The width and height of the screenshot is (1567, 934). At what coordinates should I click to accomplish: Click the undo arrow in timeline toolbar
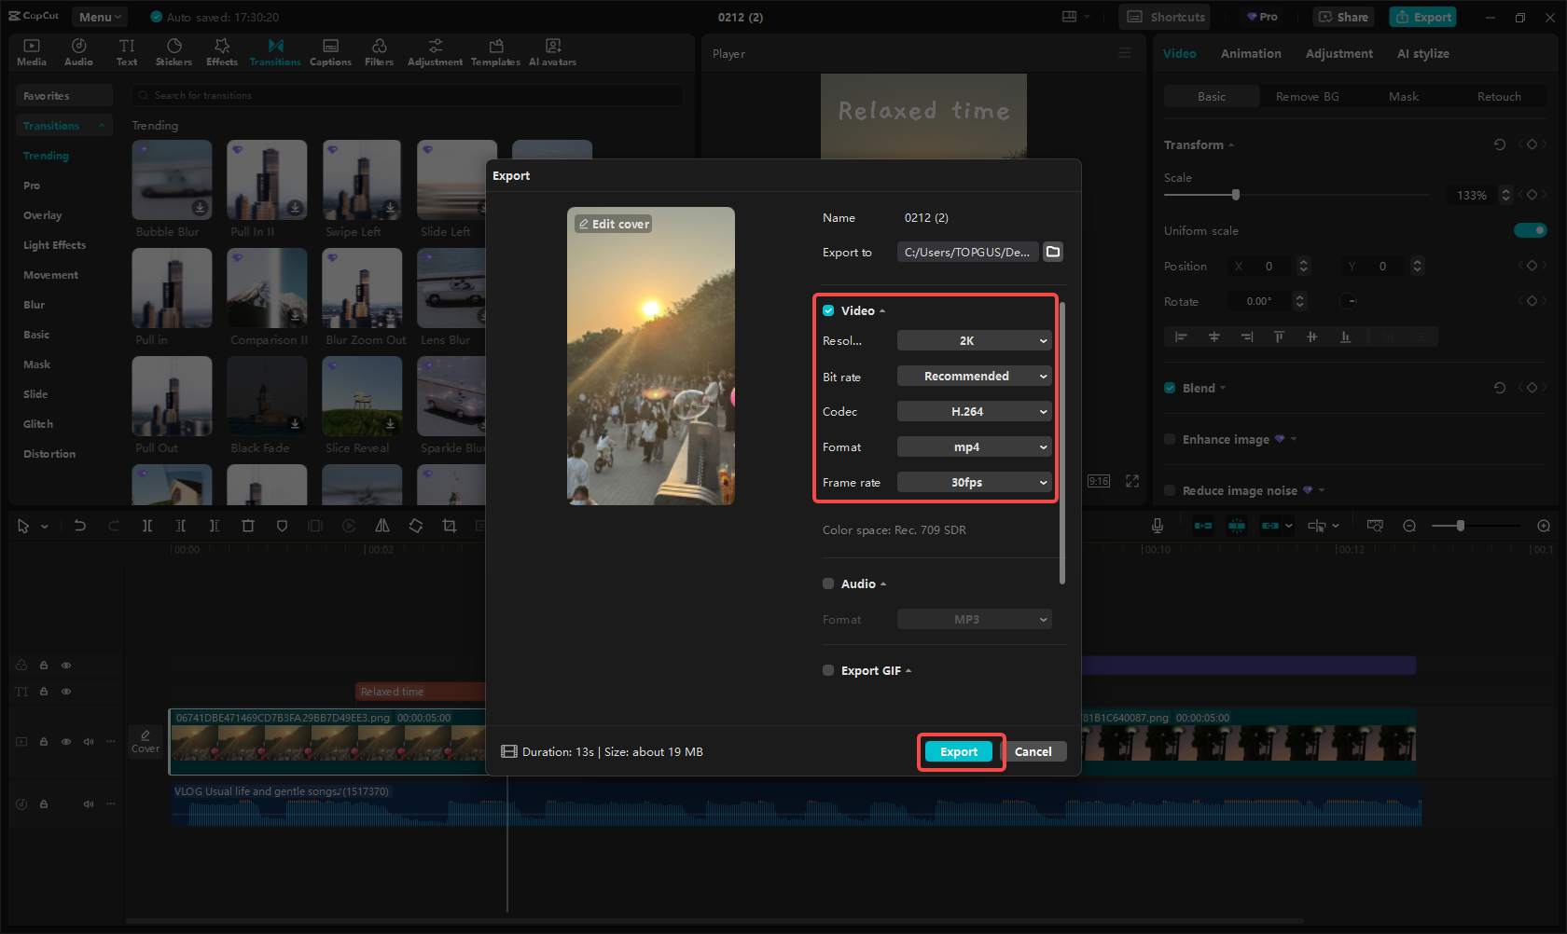[80, 526]
